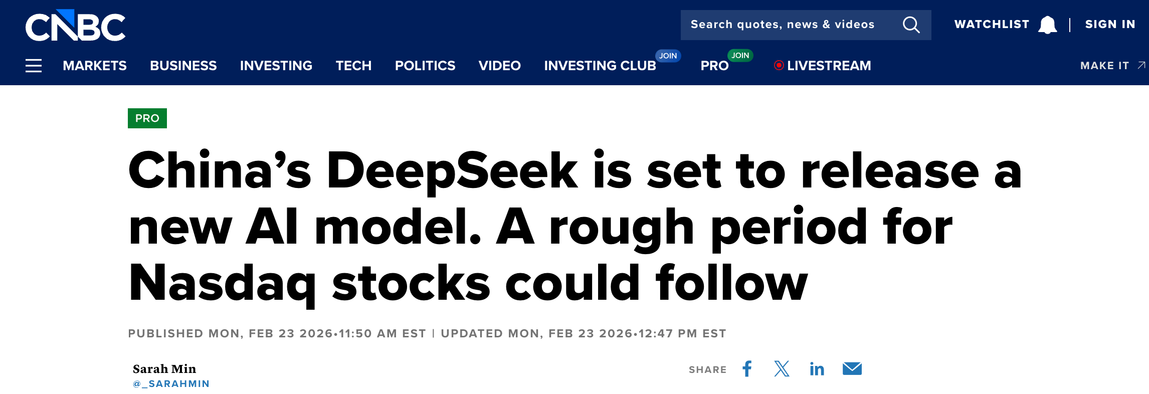Click the JOIN badge next to PRO

click(739, 56)
